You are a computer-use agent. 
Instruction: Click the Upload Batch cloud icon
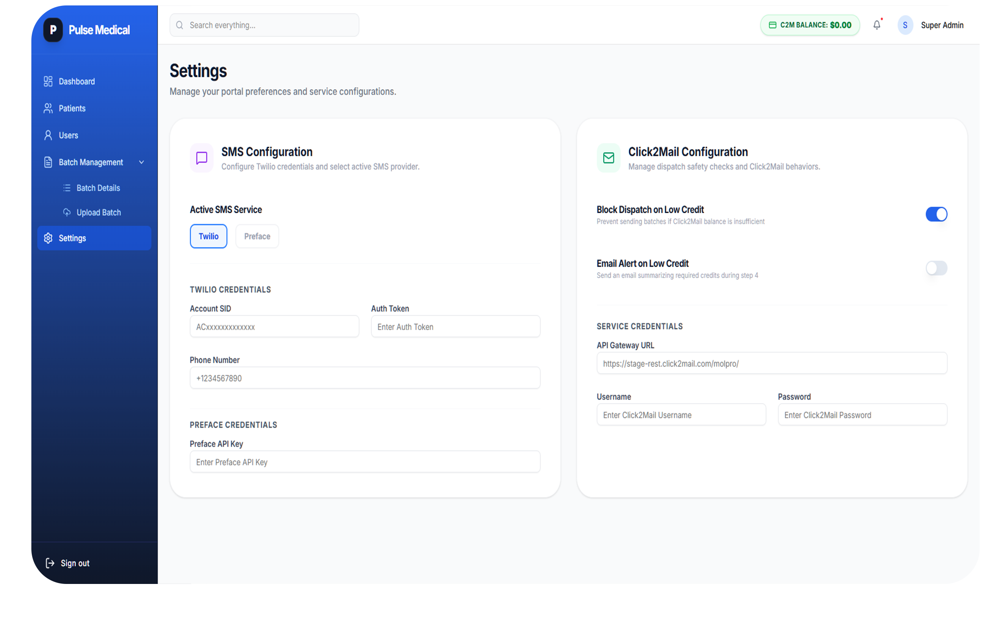click(x=67, y=212)
